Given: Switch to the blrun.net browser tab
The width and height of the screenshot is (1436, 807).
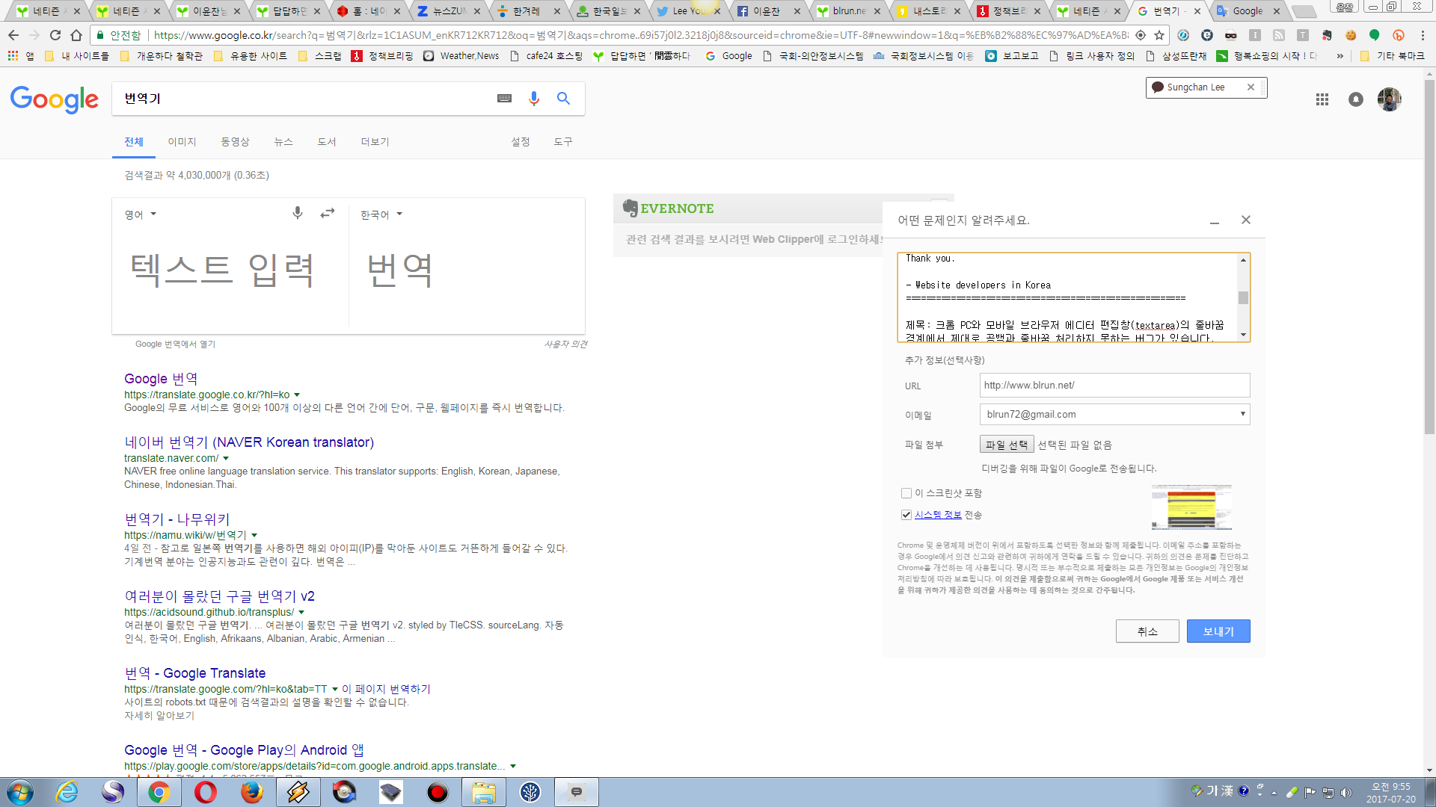Looking at the screenshot, I should 850,11.
